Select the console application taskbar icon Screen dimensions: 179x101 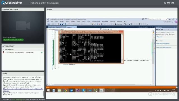102,90
